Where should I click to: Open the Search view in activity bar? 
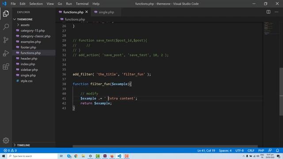pyautogui.click(x=6, y=26)
